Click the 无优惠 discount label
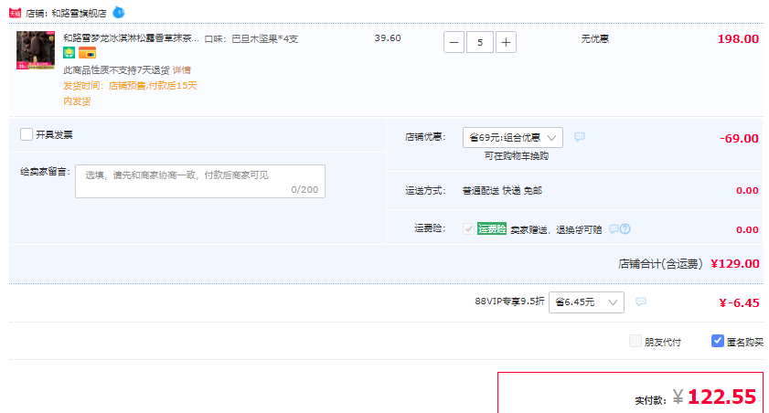 tap(595, 38)
